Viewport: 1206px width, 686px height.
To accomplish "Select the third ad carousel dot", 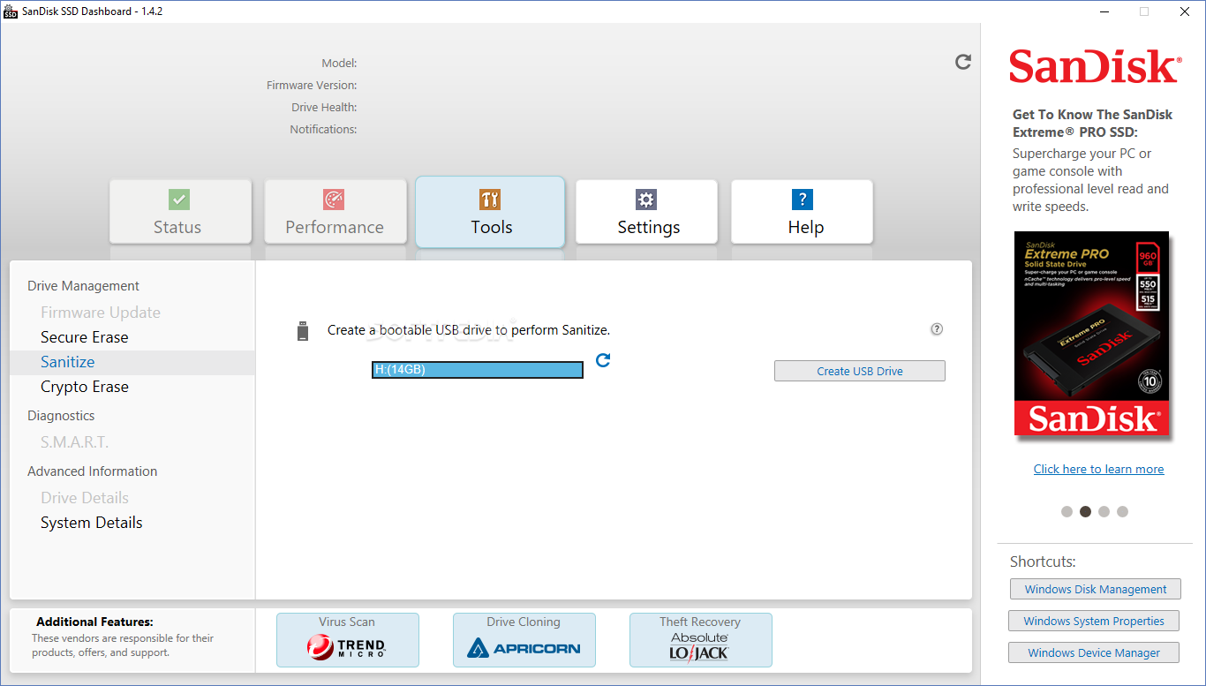I will pyautogui.click(x=1104, y=511).
